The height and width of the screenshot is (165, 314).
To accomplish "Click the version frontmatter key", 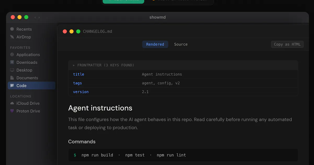I will (x=81, y=92).
